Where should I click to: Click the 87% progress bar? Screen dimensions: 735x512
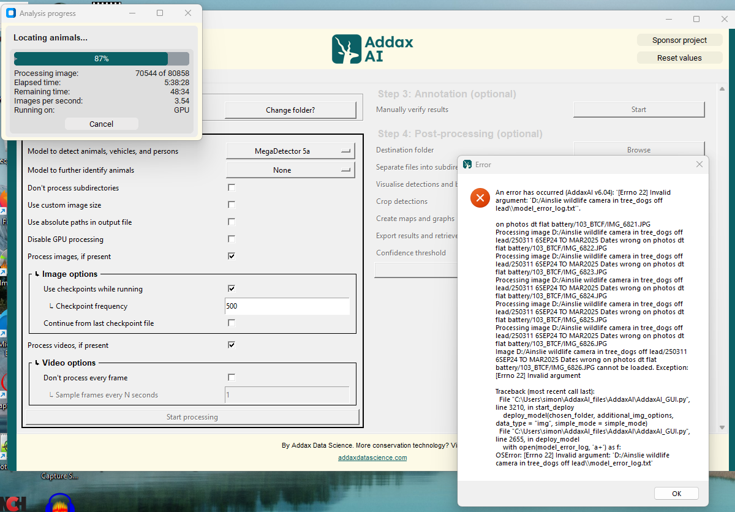pos(102,59)
